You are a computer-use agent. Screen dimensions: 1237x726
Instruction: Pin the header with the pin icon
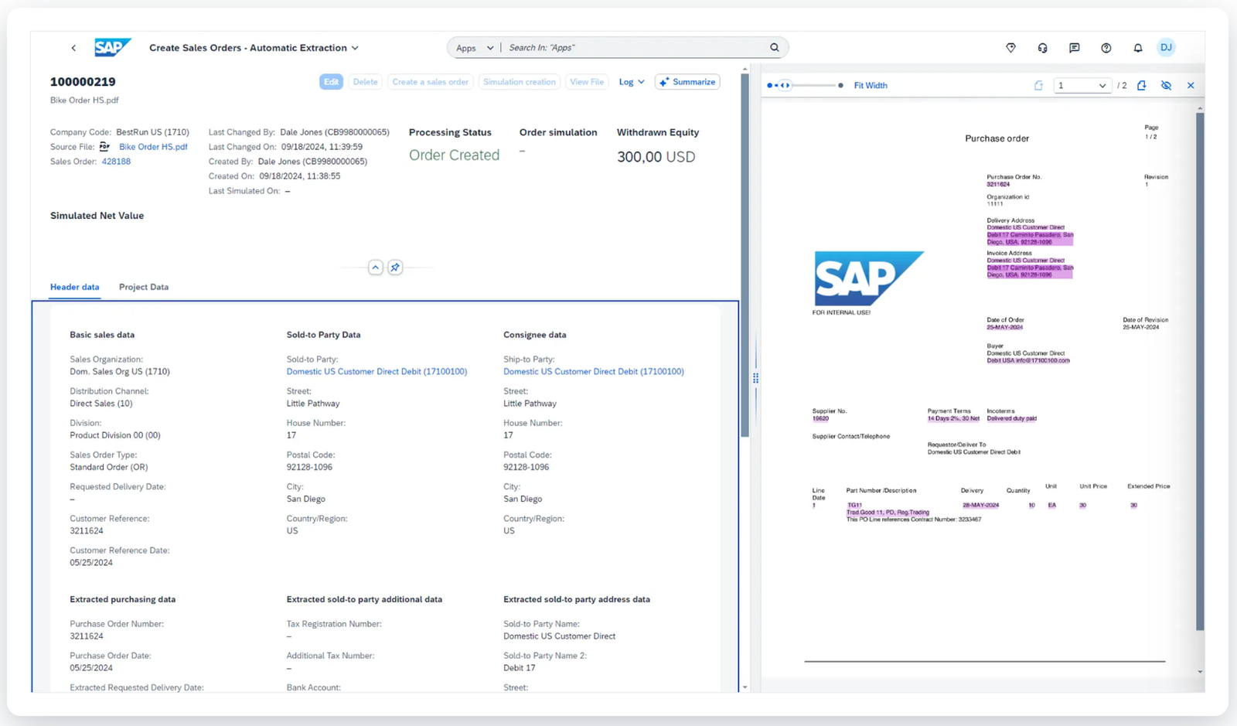[x=395, y=268]
